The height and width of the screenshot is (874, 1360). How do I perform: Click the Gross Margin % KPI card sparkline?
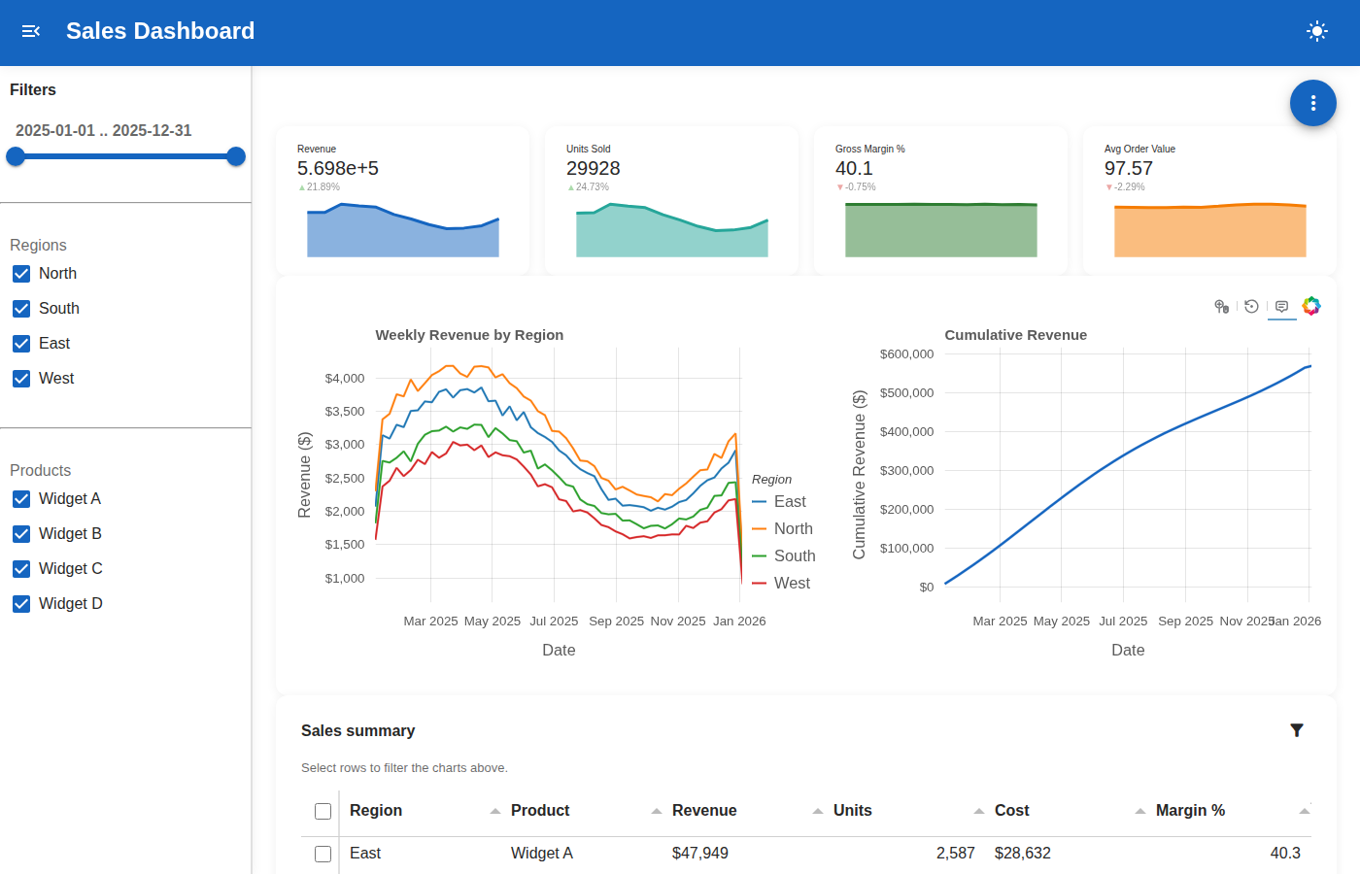(x=941, y=230)
